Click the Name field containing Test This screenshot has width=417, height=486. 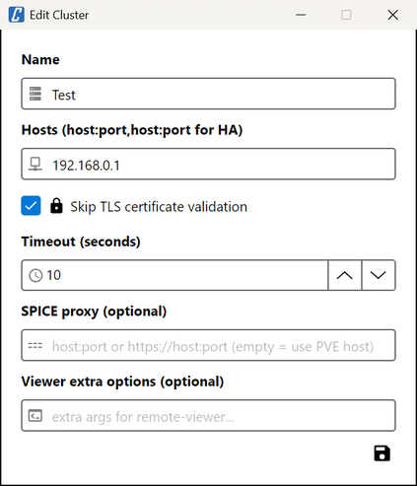pos(208,94)
